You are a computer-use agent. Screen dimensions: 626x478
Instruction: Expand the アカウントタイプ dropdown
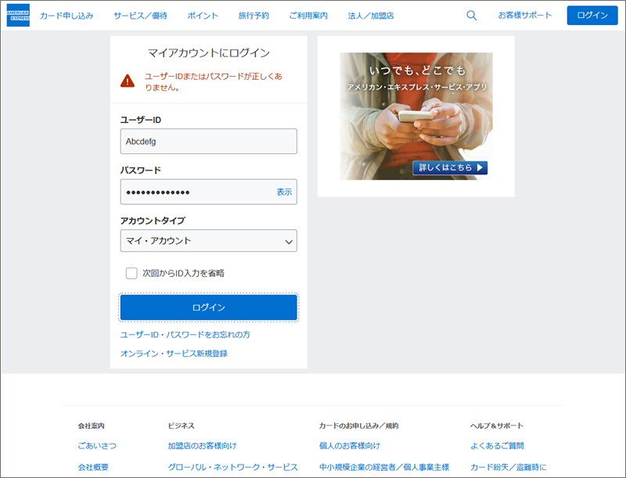(x=208, y=241)
